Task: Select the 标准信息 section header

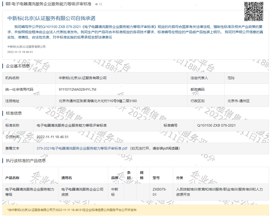Action: 14,113
